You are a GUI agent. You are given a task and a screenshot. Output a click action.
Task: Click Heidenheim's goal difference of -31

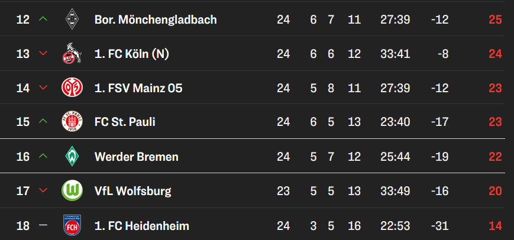(440, 225)
